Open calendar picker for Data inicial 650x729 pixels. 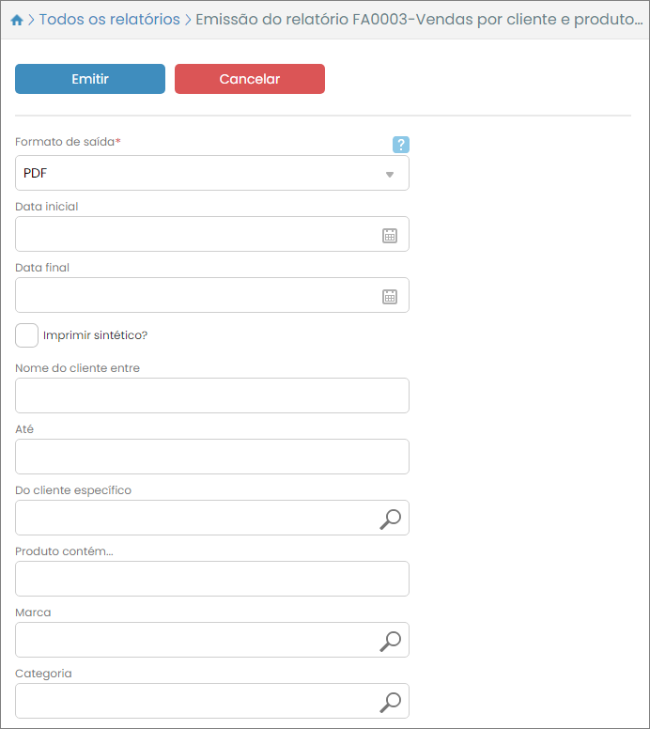point(390,236)
